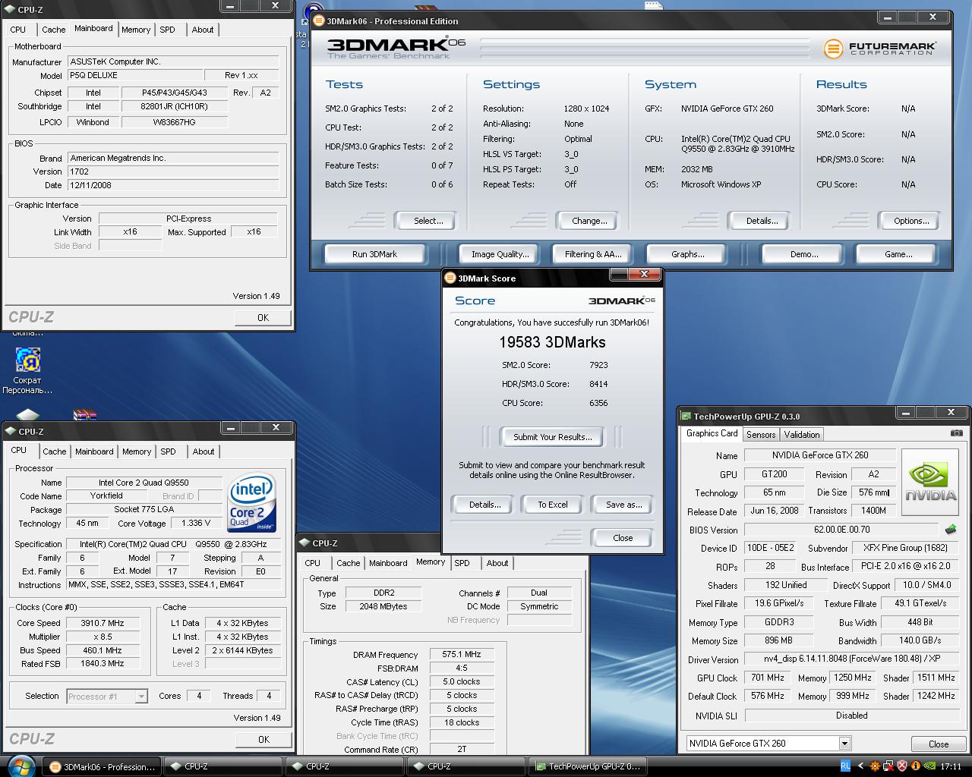
Task: Click the RL language indicator in tray
Action: pyautogui.click(x=845, y=766)
